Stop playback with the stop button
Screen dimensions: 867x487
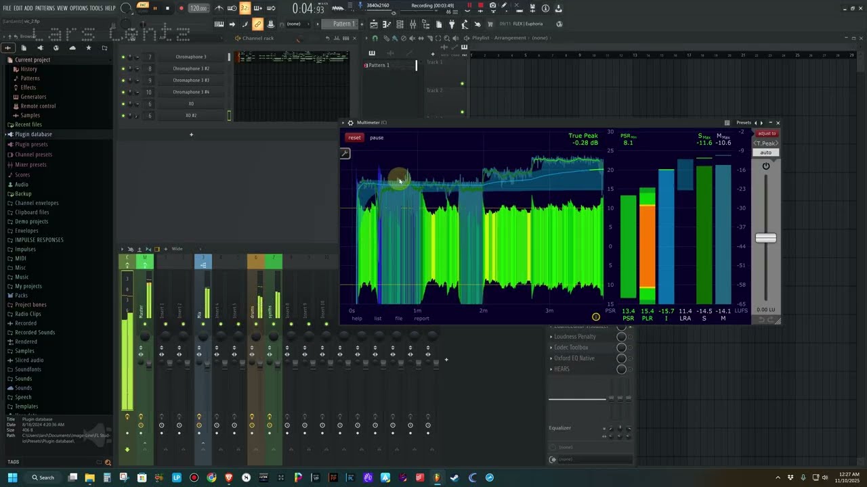(x=167, y=8)
